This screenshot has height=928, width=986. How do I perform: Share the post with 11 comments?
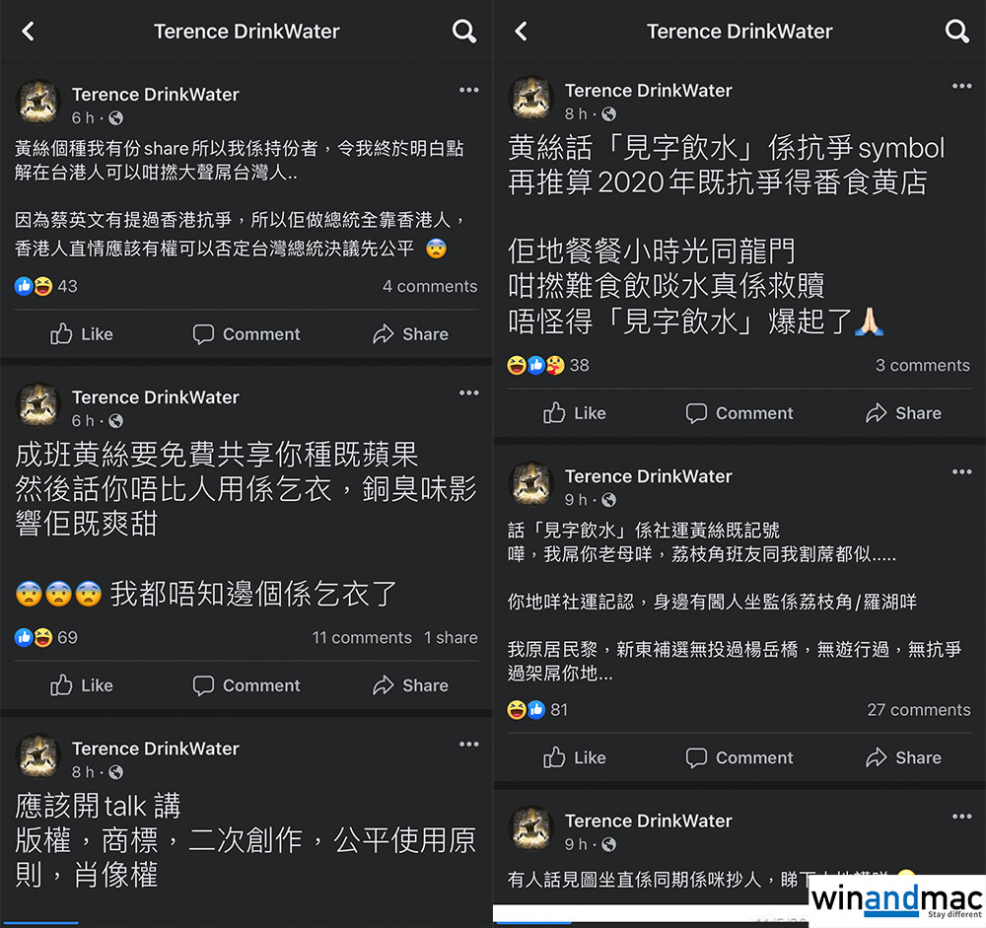click(410, 685)
